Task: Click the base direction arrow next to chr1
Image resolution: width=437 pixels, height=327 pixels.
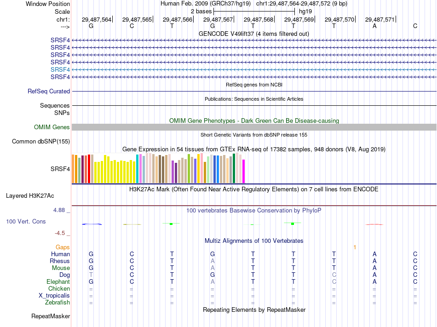Action: pyautogui.click(x=63, y=26)
